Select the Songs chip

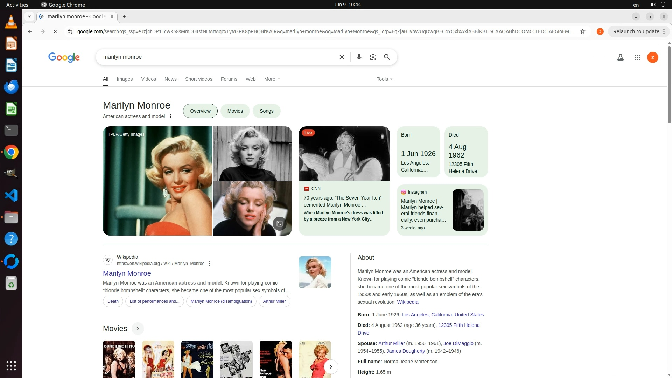266,111
